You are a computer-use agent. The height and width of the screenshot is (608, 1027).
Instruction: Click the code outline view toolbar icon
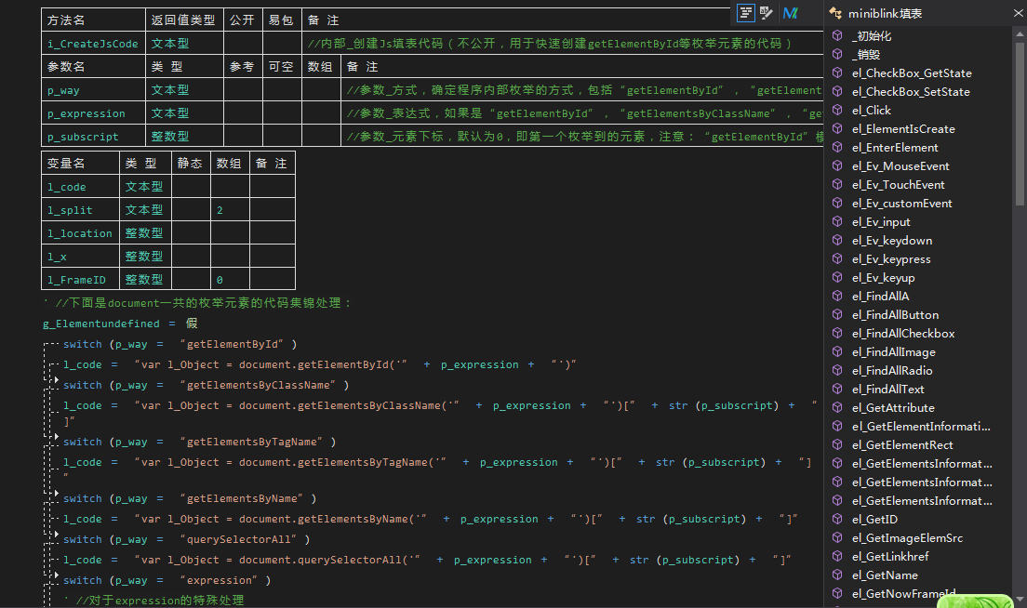point(745,12)
